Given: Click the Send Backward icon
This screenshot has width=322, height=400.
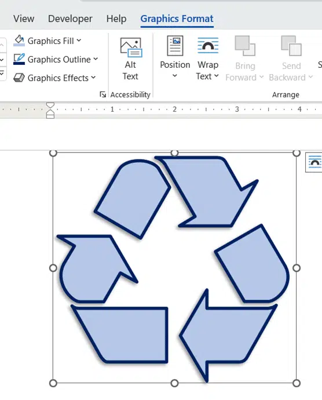Looking at the screenshot, I should 291,46.
